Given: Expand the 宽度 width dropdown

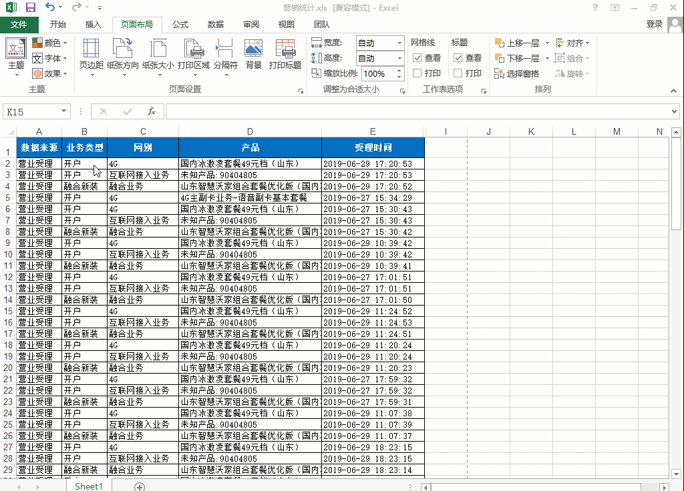Looking at the screenshot, I should point(399,43).
